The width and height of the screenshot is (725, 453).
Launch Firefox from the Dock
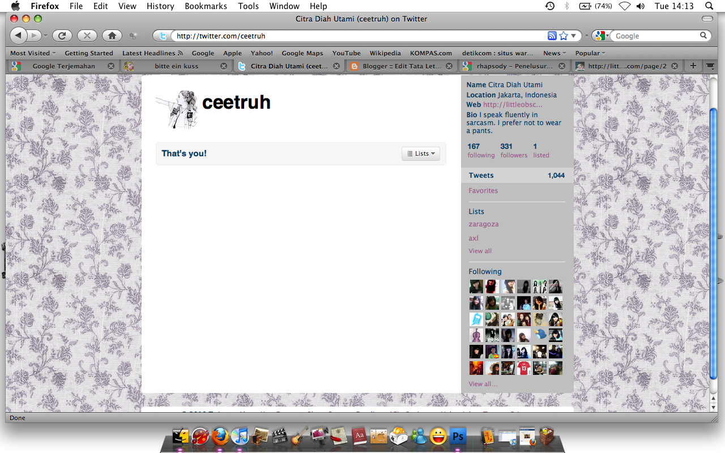220,437
